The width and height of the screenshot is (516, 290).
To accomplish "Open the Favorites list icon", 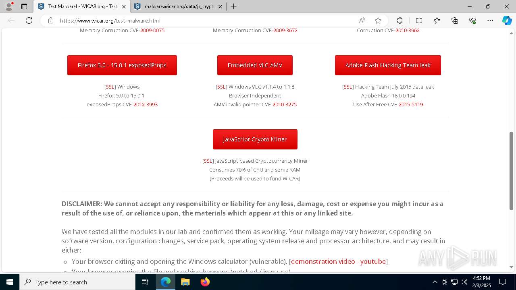I will coord(437,21).
